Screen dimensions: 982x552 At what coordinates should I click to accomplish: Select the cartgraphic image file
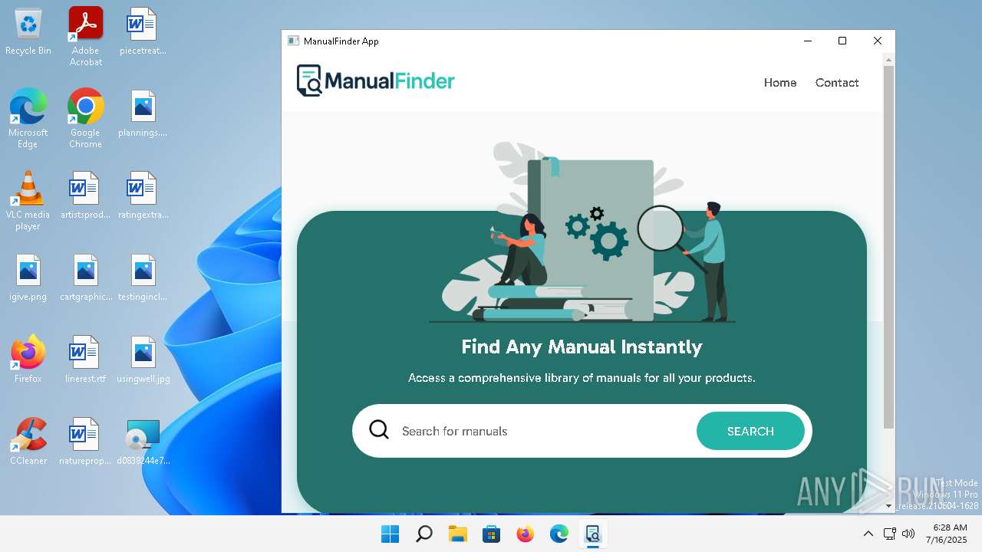point(86,278)
